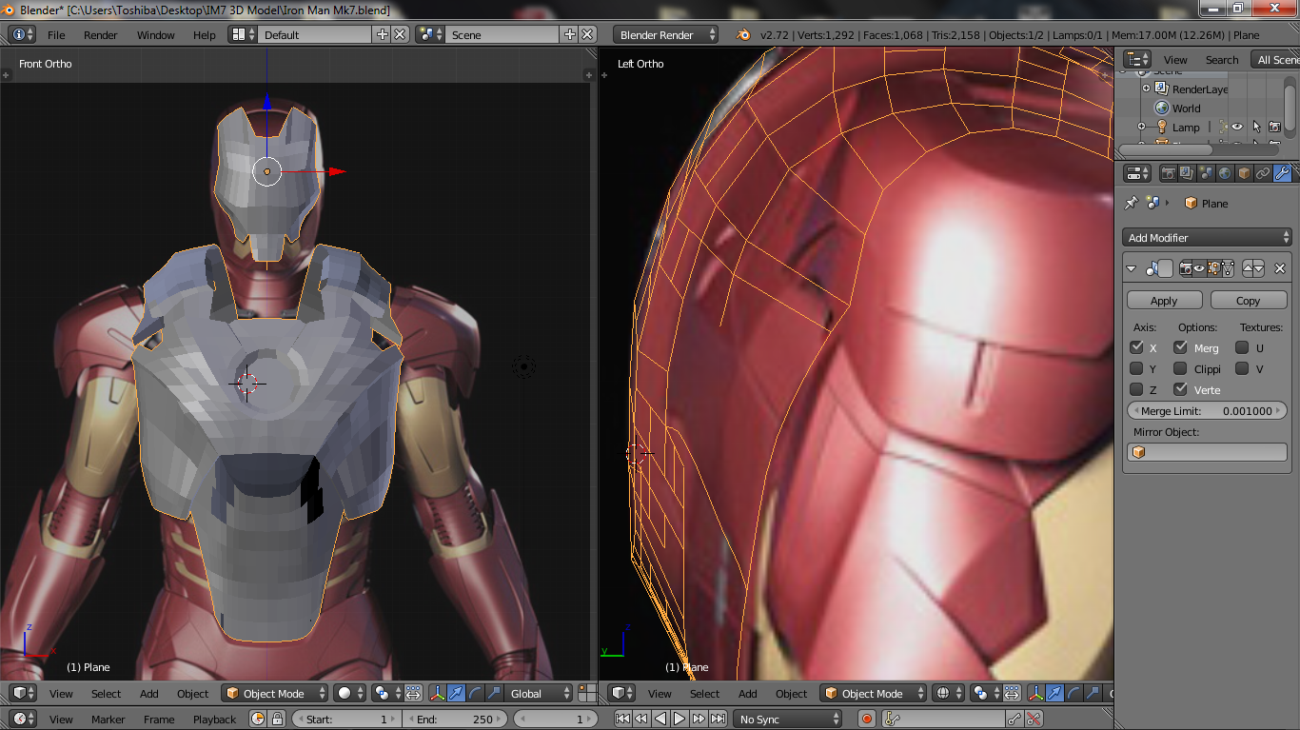Toggle Mirror modifier visibility in render
Image resolution: width=1300 pixels, height=730 pixels.
1186,269
